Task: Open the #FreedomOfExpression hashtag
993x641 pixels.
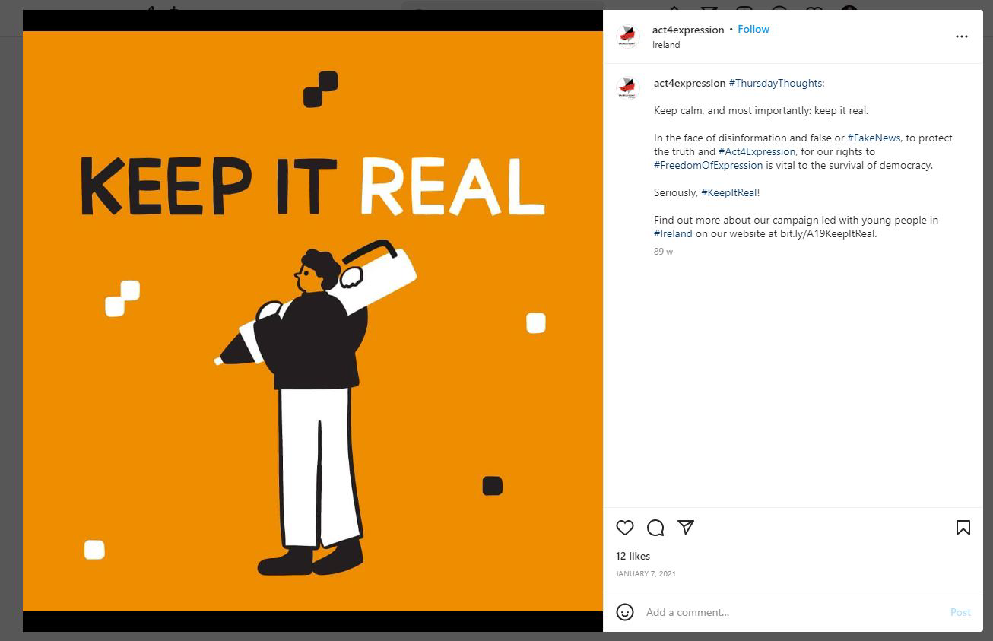Action: coord(708,165)
